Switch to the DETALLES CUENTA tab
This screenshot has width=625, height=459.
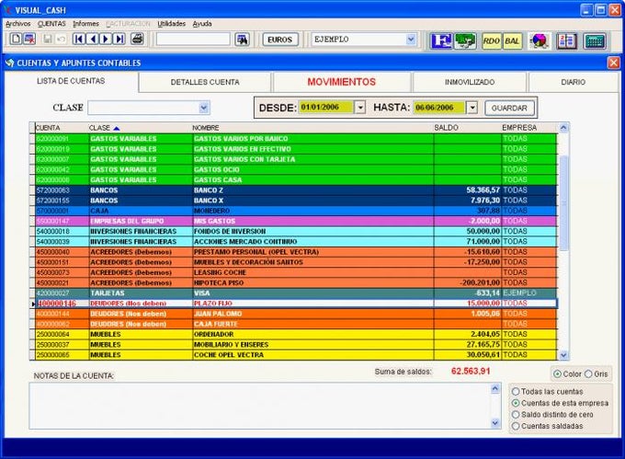(205, 82)
